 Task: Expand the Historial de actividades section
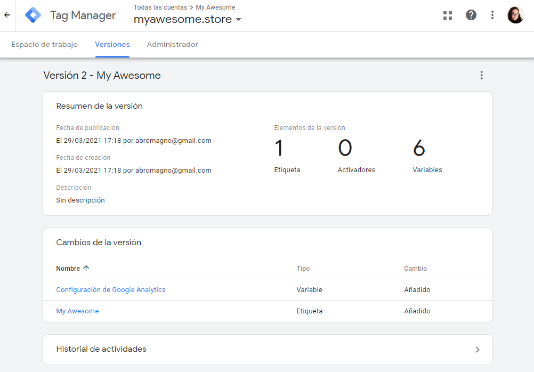268,350
